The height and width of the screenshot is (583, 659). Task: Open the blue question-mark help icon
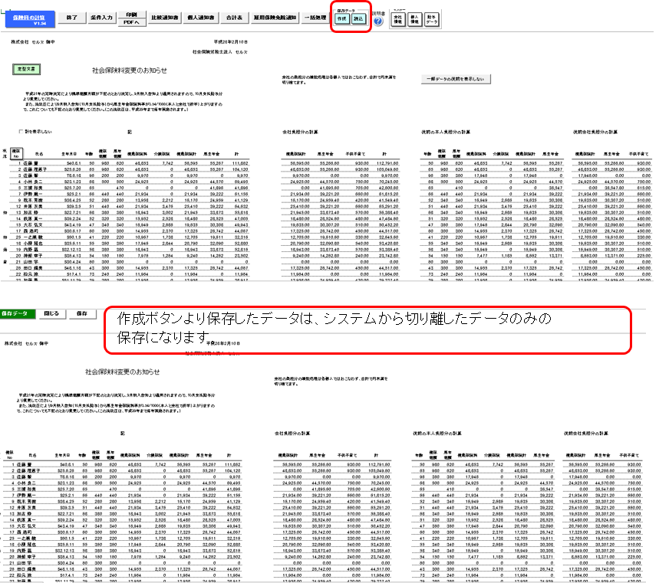(378, 21)
